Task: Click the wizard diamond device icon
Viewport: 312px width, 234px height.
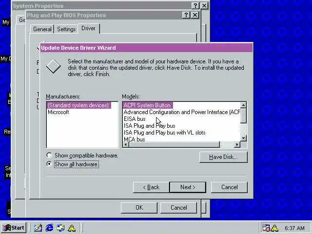Action: click(53, 66)
